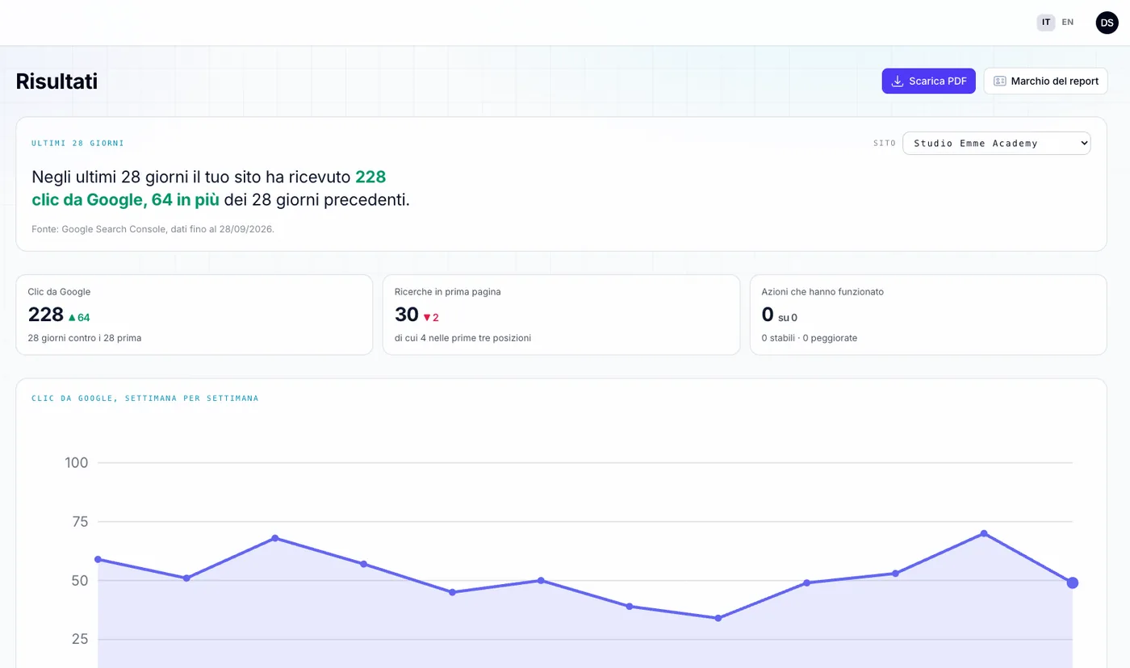Click the 'Azioni che hanno funzionato' card label
The height and width of the screenshot is (668, 1130).
click(822, 292)
